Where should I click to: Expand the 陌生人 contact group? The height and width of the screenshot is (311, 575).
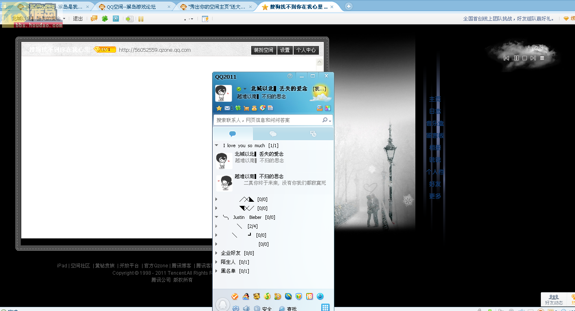tap(217, 262)
